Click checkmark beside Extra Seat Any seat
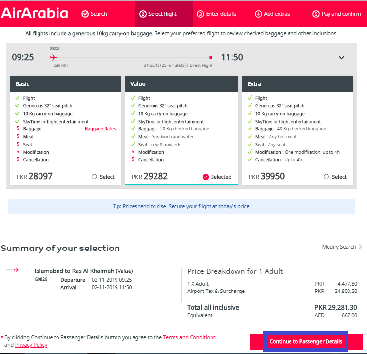This screenshot has height=354, width=367. click(250, 144)
